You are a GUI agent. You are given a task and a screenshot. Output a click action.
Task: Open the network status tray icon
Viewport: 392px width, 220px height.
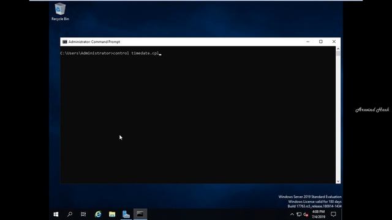click(299, 215)
